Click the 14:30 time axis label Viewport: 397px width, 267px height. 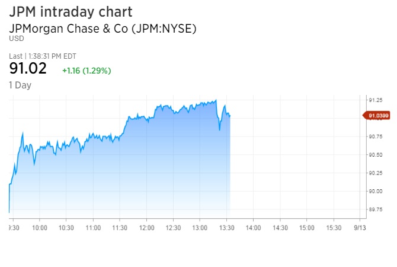[x=280, y=227]
